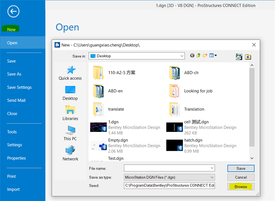Click the Seed path field
The width and height of the screenshot is (275, 201).
point(169,185)
